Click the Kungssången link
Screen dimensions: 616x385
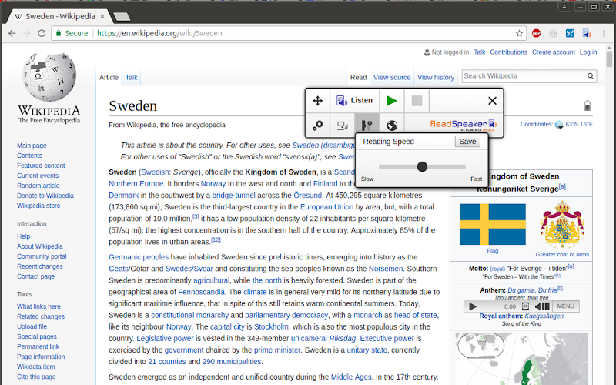click(x=544, y=316)
